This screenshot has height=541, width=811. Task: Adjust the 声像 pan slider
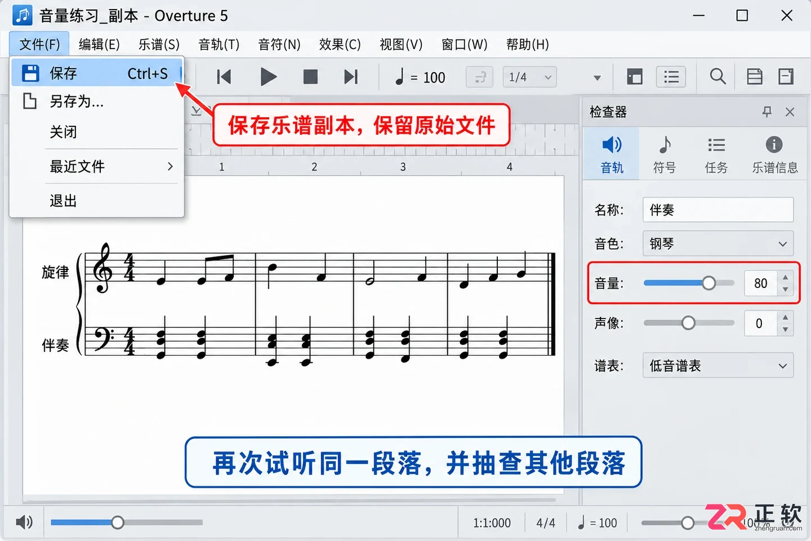(688, 323)
